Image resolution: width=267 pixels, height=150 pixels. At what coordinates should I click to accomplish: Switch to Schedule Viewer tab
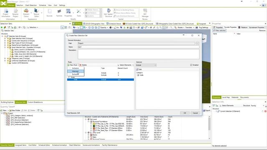tap(113, 24)
